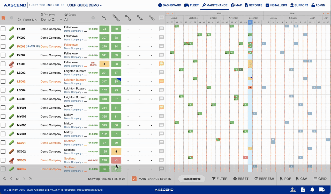Uncheck the Maintenance Events checkbox

click(x=134, y=179)
